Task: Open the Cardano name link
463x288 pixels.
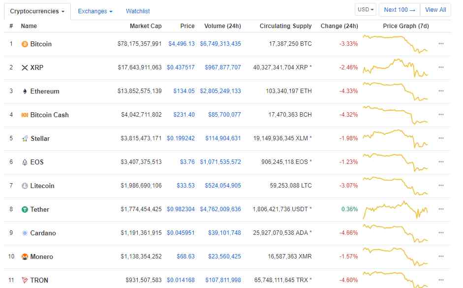Action: click(x=43, y=233)
